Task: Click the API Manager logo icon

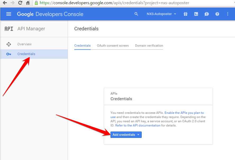Action: pyautogui.click(x=9, y=29)
